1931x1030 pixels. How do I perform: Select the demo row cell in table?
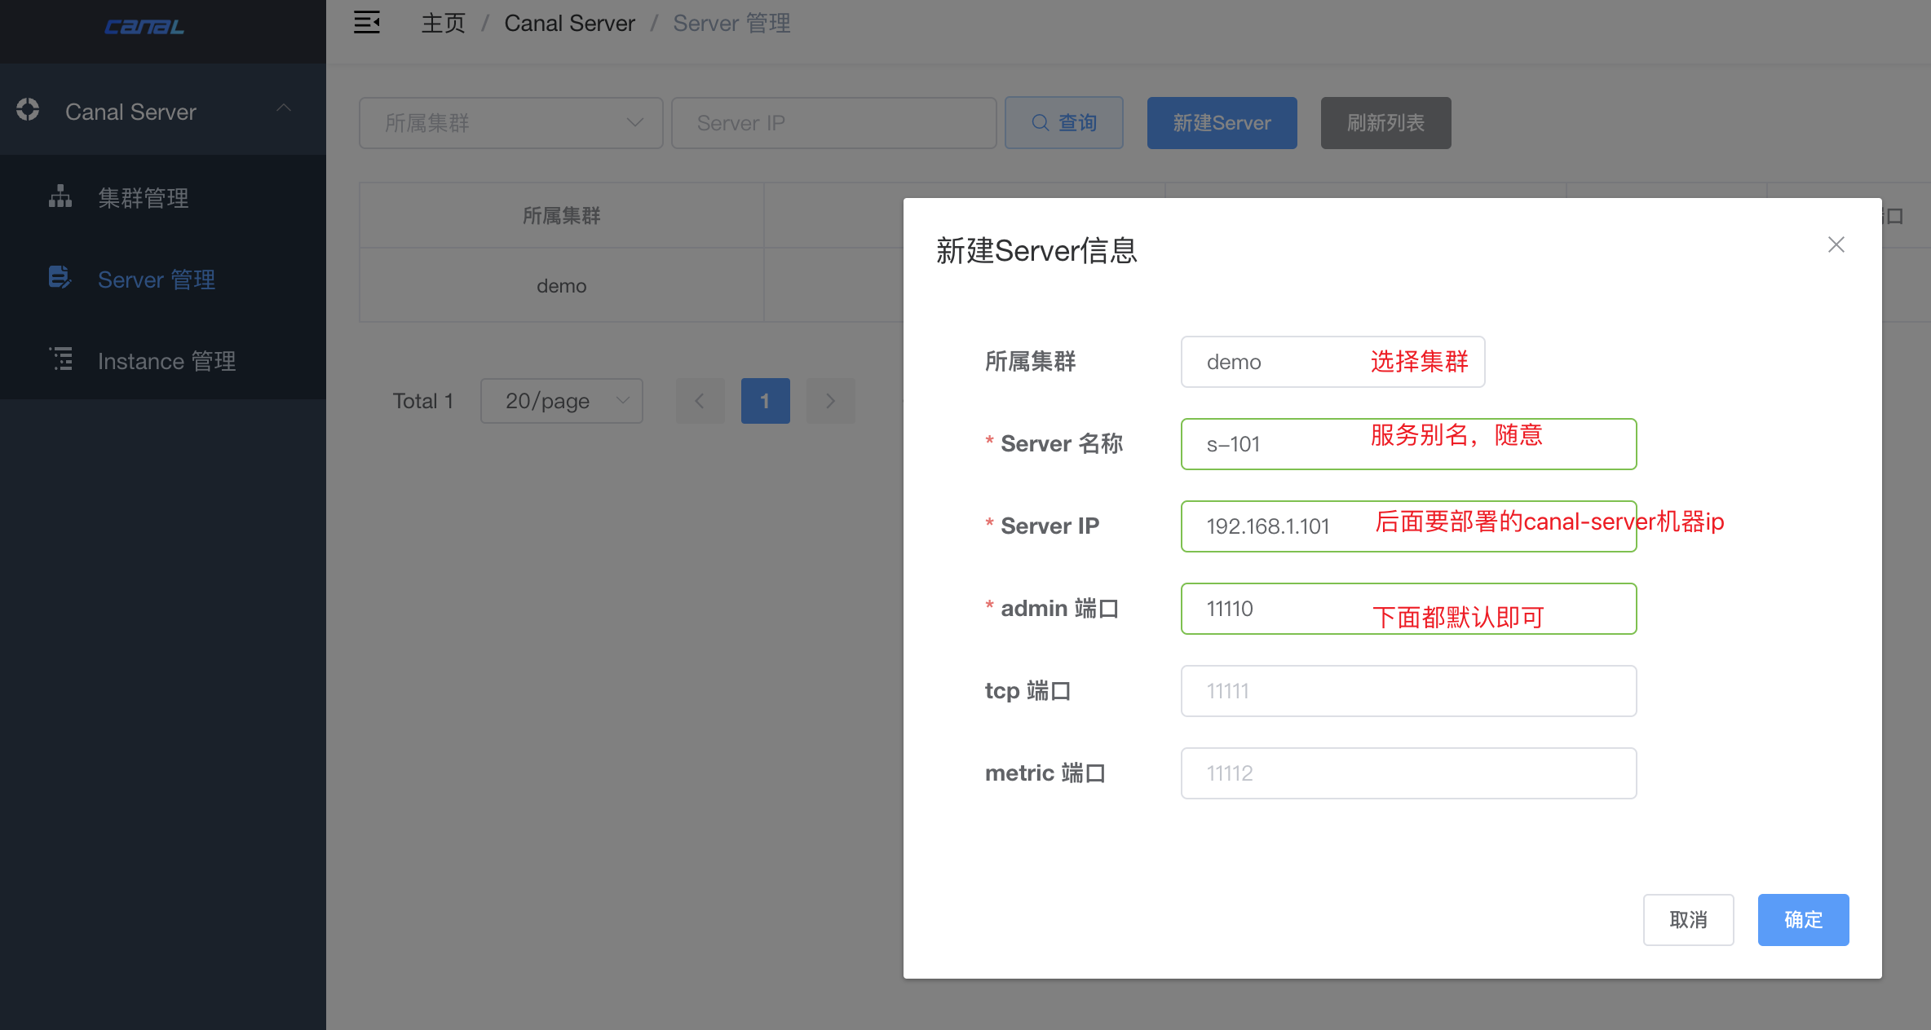click(562, 286)
